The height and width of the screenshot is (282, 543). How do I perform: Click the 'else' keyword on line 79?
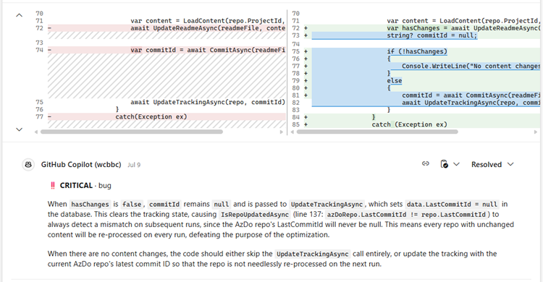point(395,80)
